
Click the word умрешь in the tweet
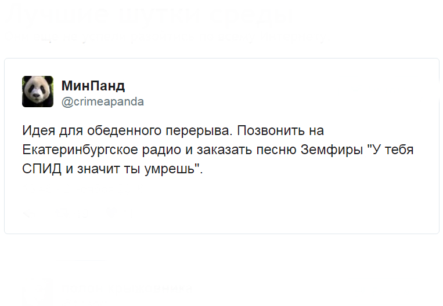click(170, 169)
